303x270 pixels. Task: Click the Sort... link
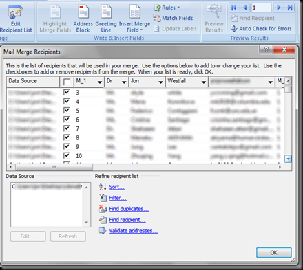(x=117, y=187)
